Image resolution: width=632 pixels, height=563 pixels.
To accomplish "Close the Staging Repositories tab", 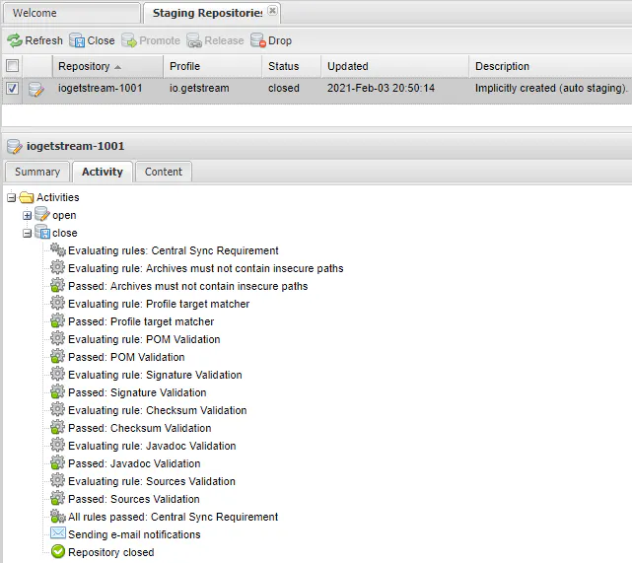I will point(273,11).
